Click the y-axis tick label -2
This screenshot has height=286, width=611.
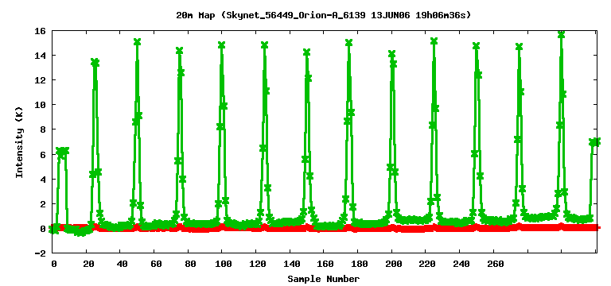point(41,253)
